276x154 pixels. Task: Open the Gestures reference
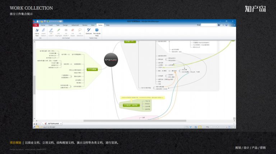89,31
